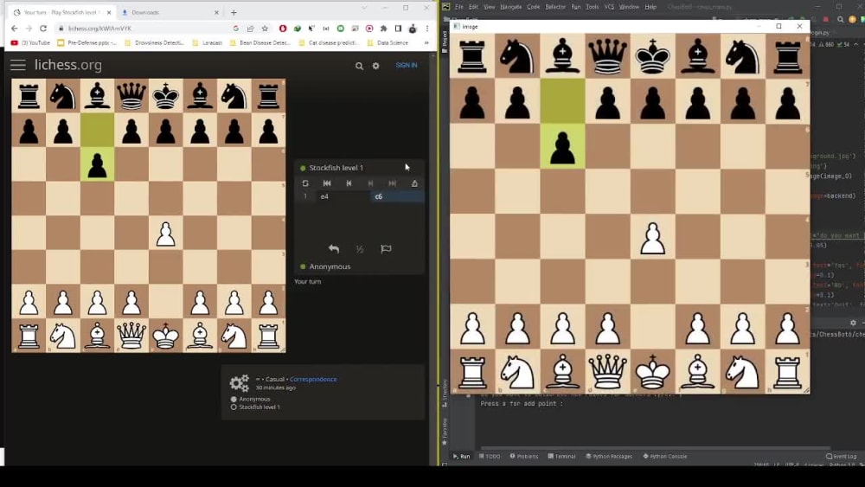Screen dimensions: 865x487
Task: Click the Anonymous player name below move list
Action: point(330,266)
